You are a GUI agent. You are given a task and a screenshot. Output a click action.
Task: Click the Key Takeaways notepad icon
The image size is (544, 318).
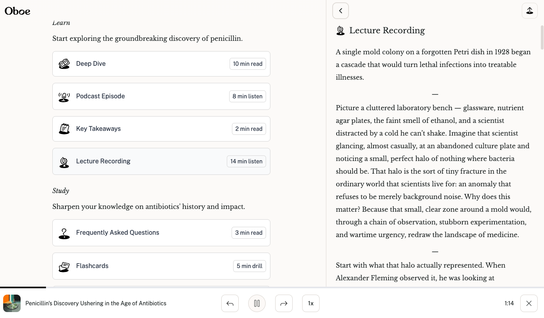[x=64, y=129]
